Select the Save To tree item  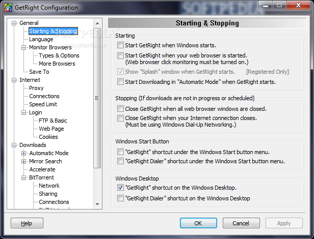[x=39, y=72]
